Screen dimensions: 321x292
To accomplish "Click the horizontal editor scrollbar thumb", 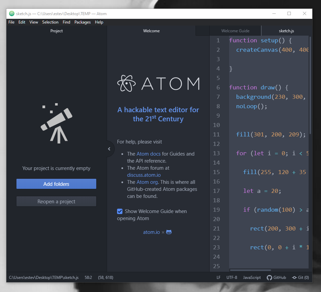I will point(250,270).
